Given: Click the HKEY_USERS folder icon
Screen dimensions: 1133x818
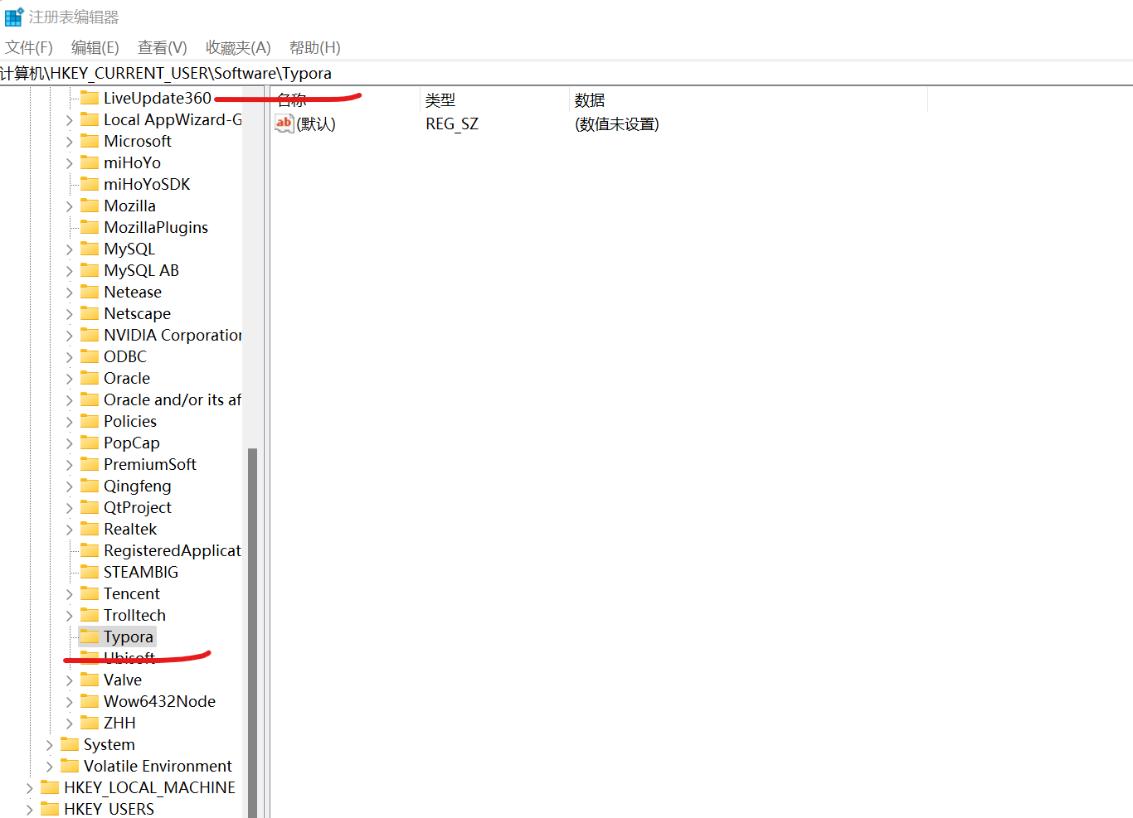Looking at the screenshot, I should (x=50, y=809).
